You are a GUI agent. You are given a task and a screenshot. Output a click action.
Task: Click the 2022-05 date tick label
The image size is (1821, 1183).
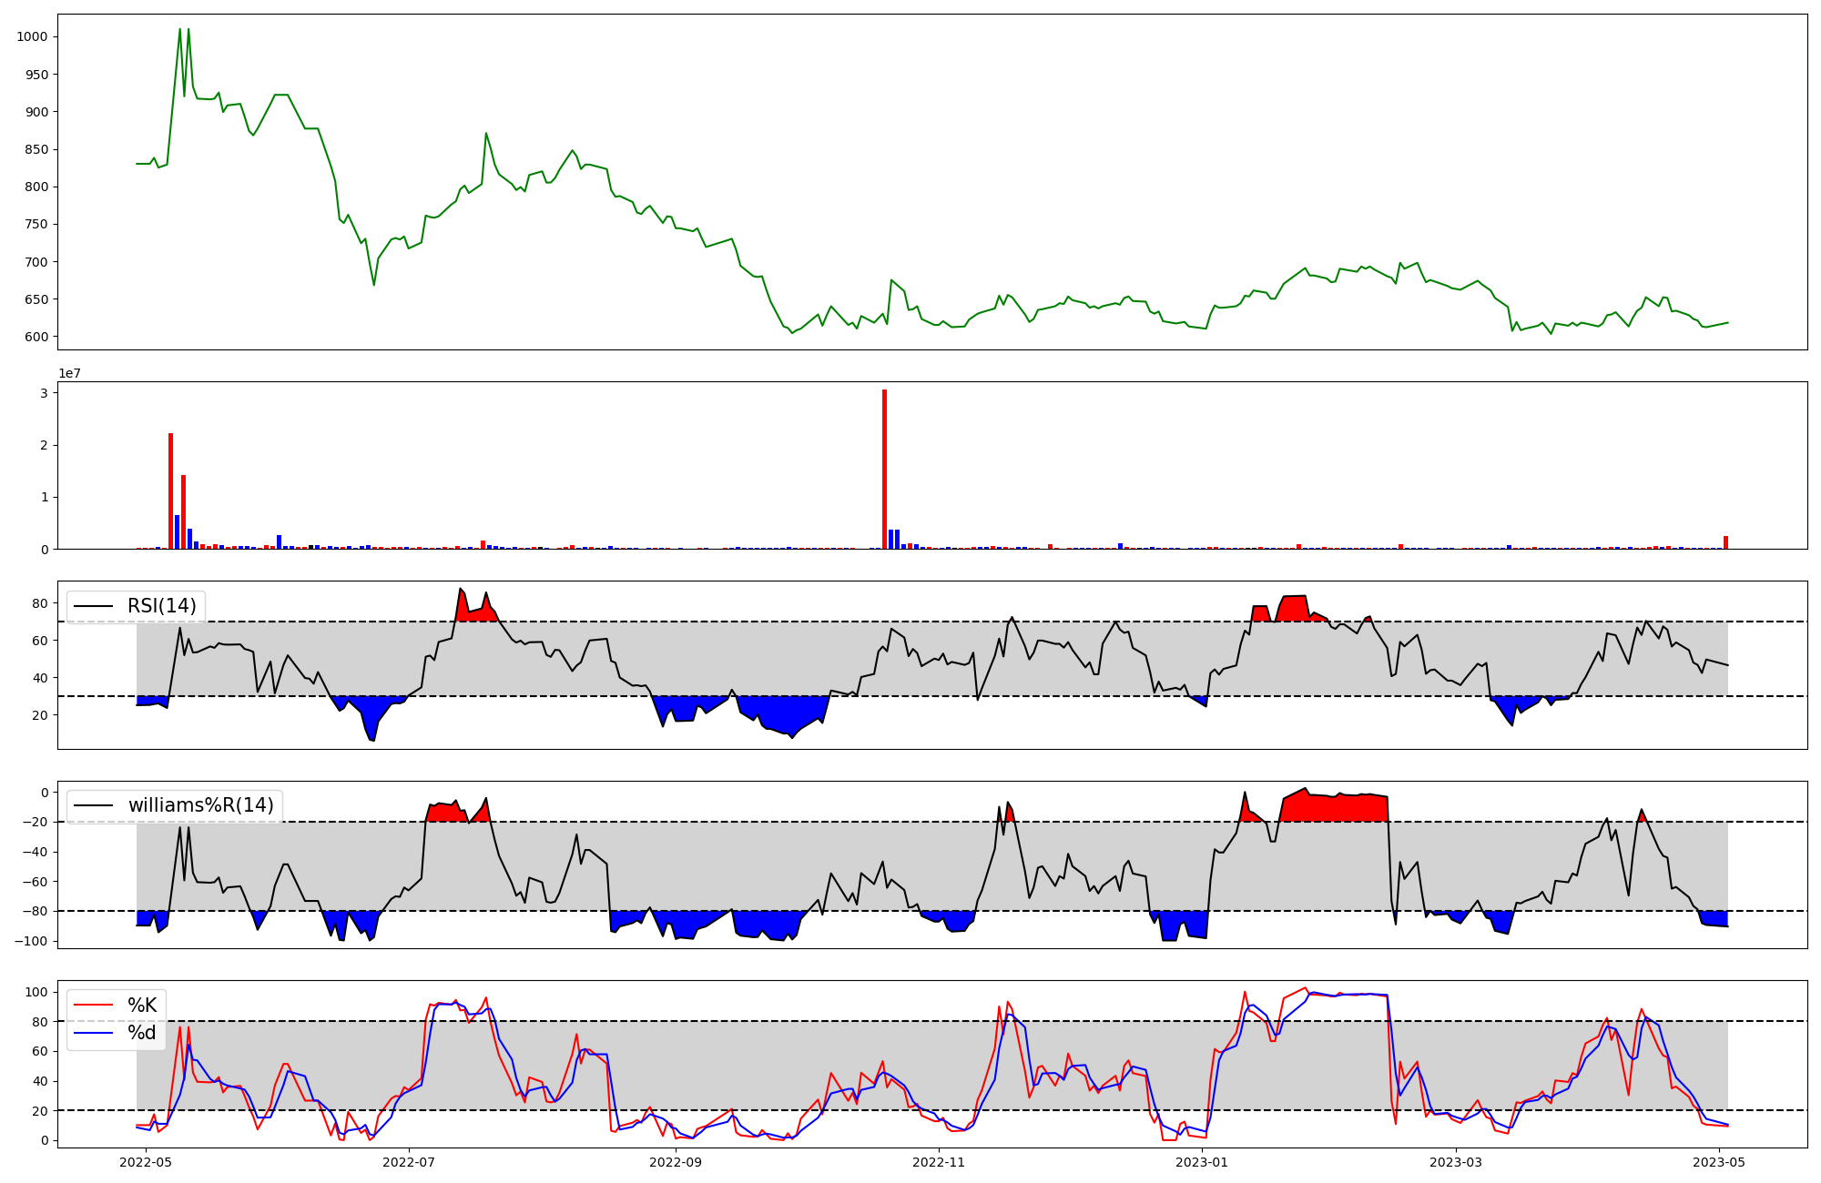coord(146,1162)
